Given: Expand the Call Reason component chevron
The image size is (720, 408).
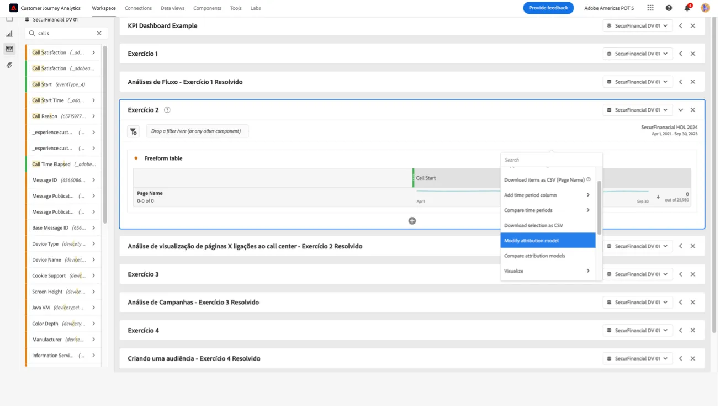Looking at the screenshot, I should pyautogui.click(x=94, y=116).
